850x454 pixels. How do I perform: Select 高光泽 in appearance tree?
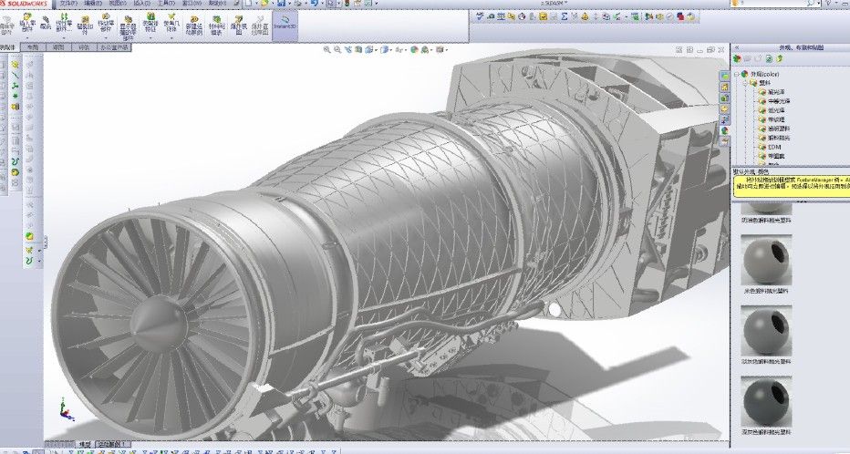[776, 92]
